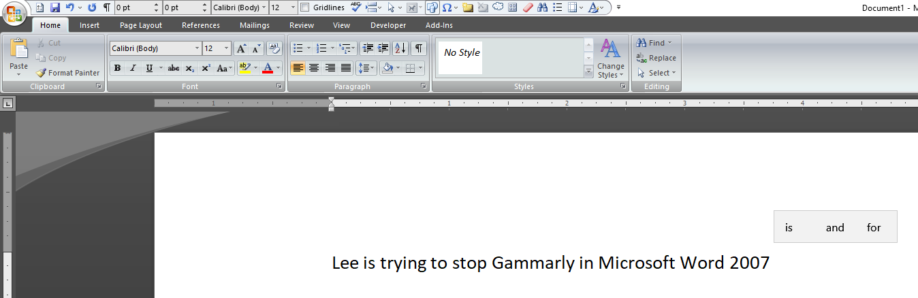Toggle italic formatting

133,68
